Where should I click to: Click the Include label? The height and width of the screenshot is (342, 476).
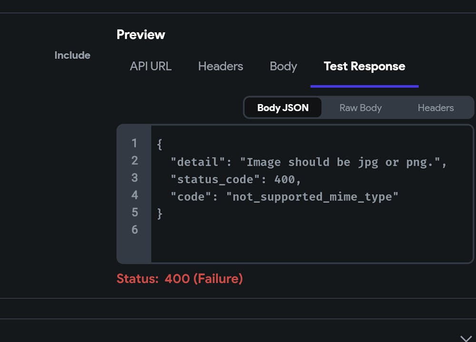coord(72,56)
